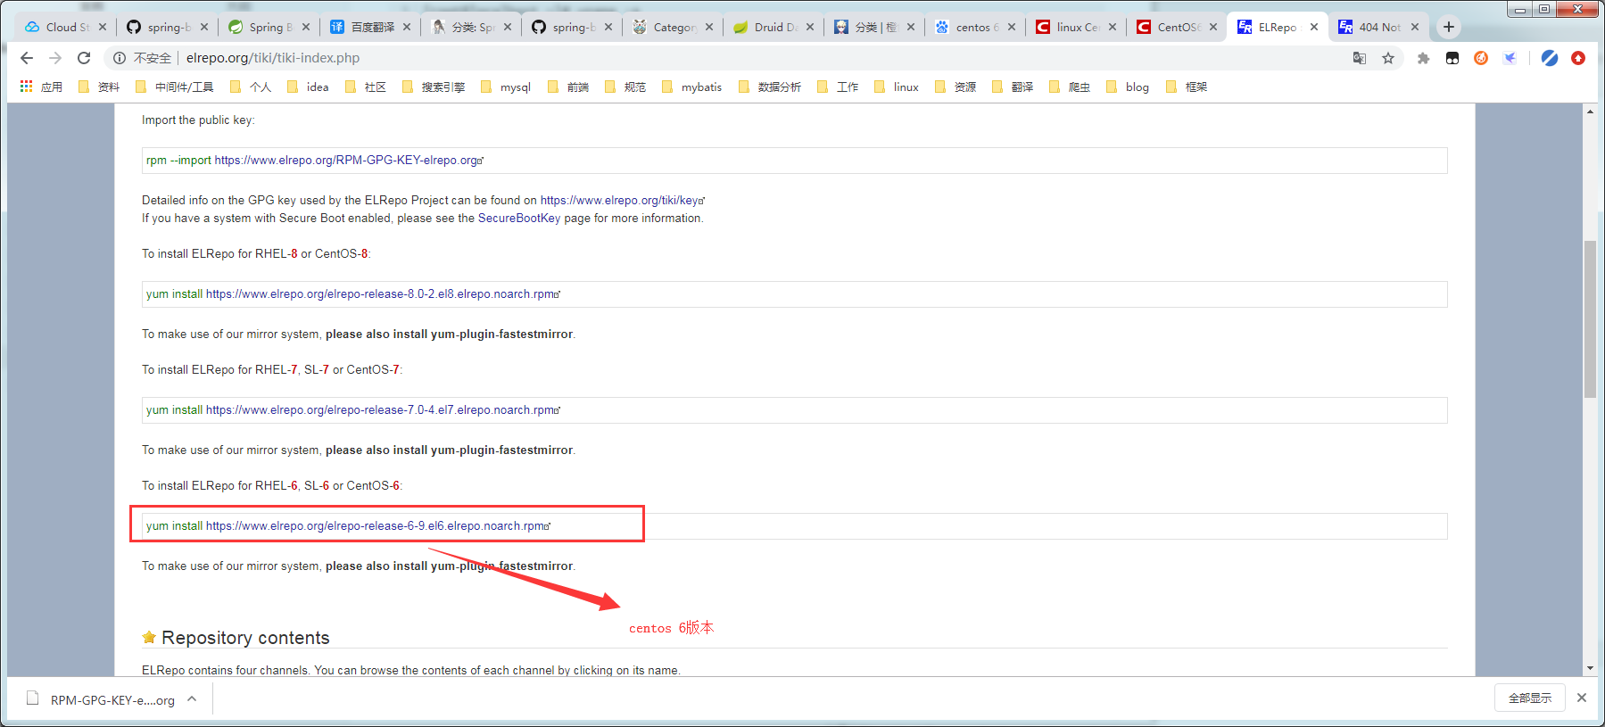The image size is (1605, 727).
Task: Open the new tab plus button
Action: [x=1449, y=27]
